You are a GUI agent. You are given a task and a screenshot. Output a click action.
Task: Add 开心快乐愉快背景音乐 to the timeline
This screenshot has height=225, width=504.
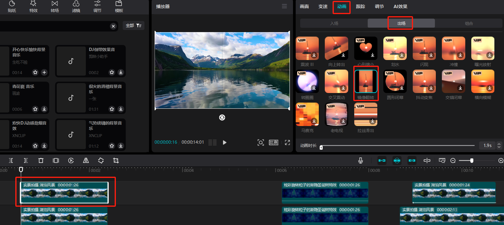(x=44, y=72)
